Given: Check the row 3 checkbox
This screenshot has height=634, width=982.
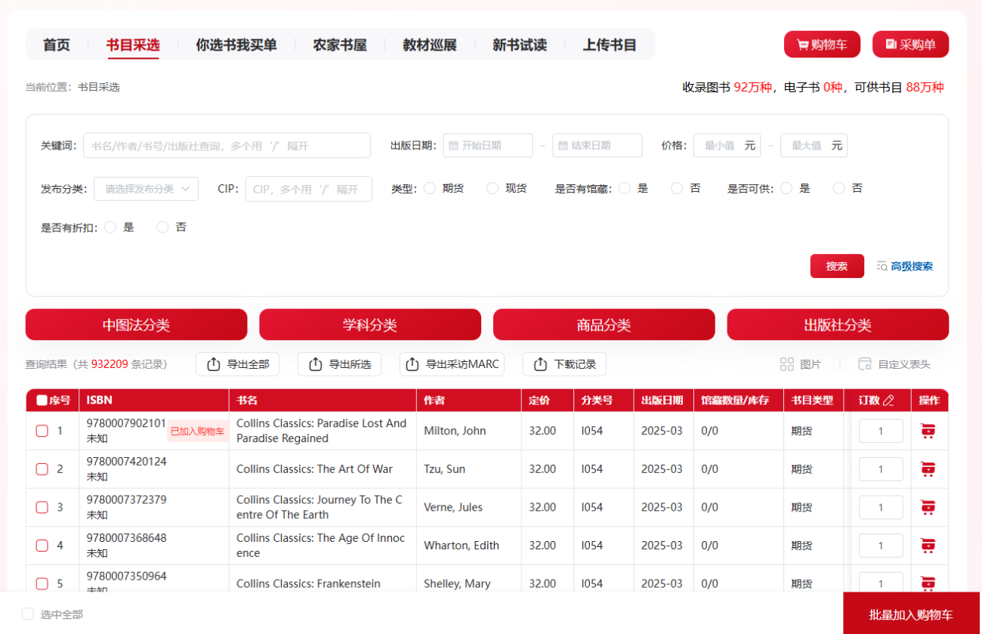Looking at the screenshot, I should click(x=42, y=507).
